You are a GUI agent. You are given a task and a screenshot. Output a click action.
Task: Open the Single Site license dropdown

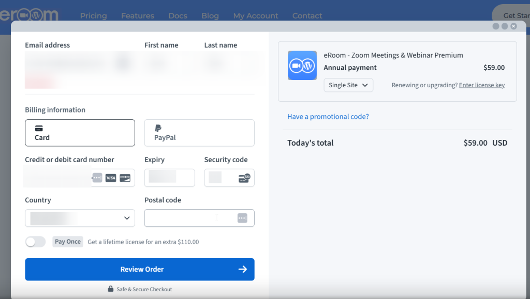348,85
